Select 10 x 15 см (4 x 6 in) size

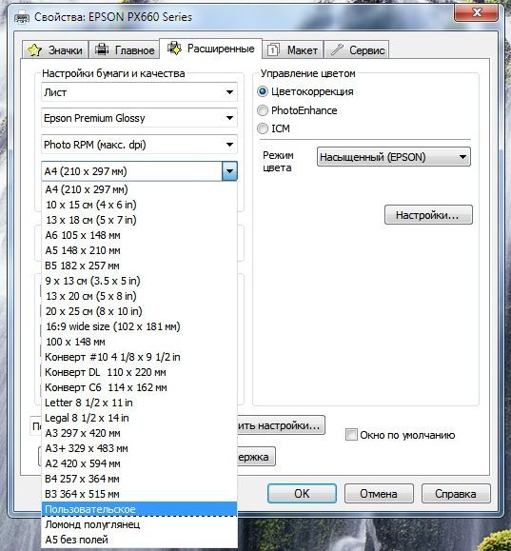(x=139, y=205)
